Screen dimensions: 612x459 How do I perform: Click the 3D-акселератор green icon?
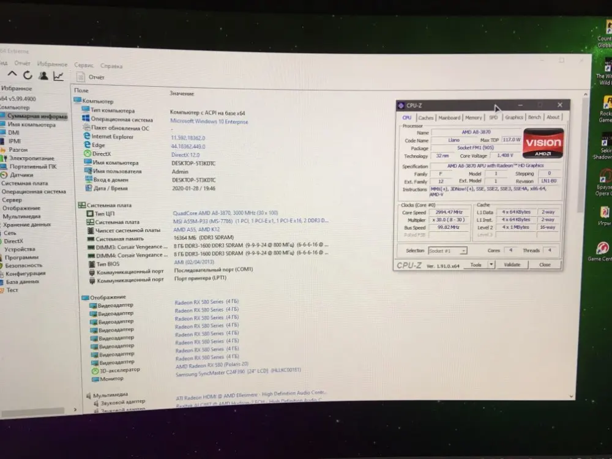[95, 370]
